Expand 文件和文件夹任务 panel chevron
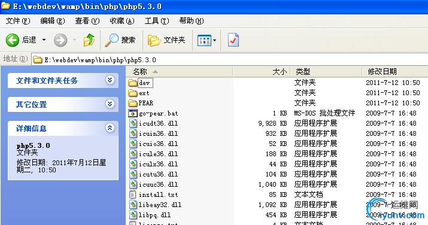Image resolution: width=428 pixels, height=225 pixels. pos(110,80)
